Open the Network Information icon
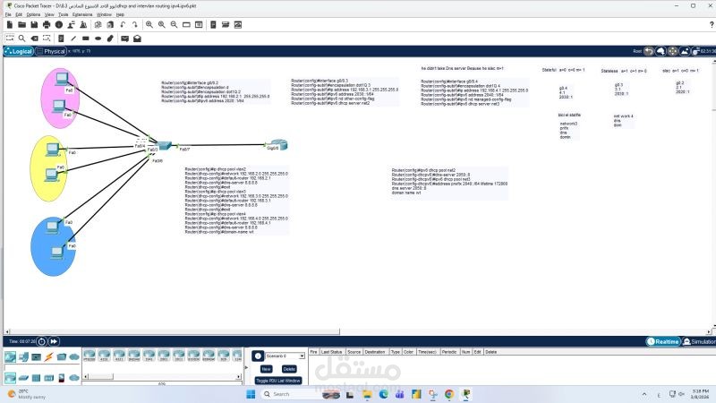The width and height of the screenshot is (716, 403). tap(59, 25)
